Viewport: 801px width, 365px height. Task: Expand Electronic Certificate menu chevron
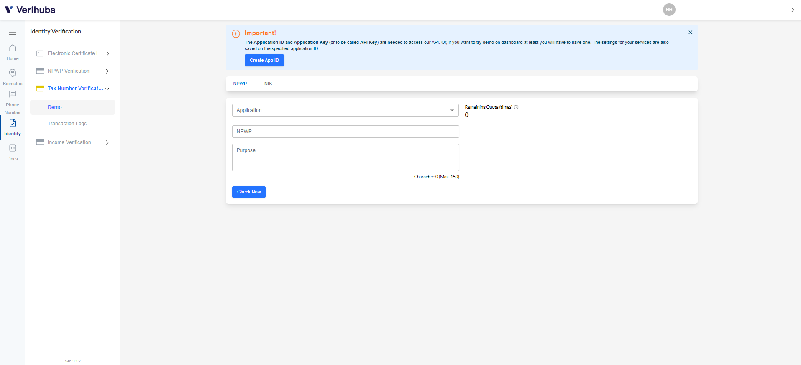(x=108, y=53)
